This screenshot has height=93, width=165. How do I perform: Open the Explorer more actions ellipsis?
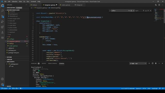pyautogui.click(x=26, y=5)
